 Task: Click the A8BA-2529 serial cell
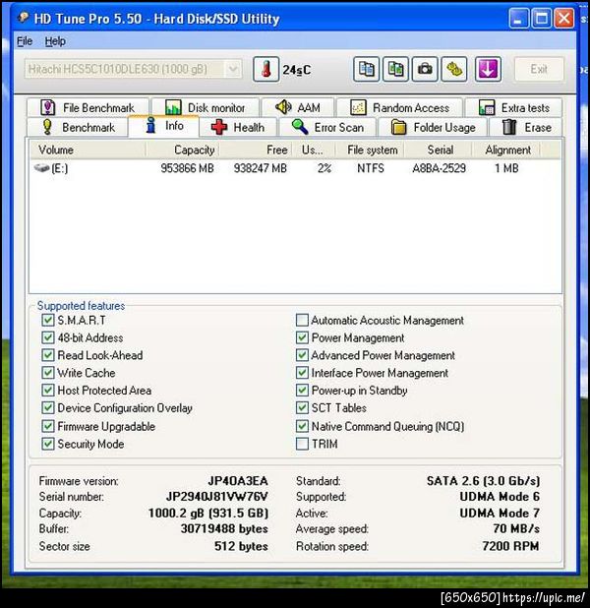click(x=439, y=168)
